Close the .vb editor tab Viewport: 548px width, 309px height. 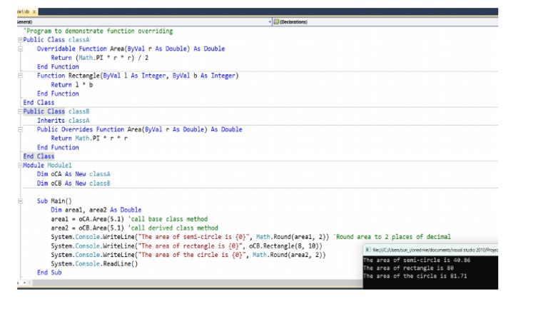pyautogui.click(x=36, y=12)
